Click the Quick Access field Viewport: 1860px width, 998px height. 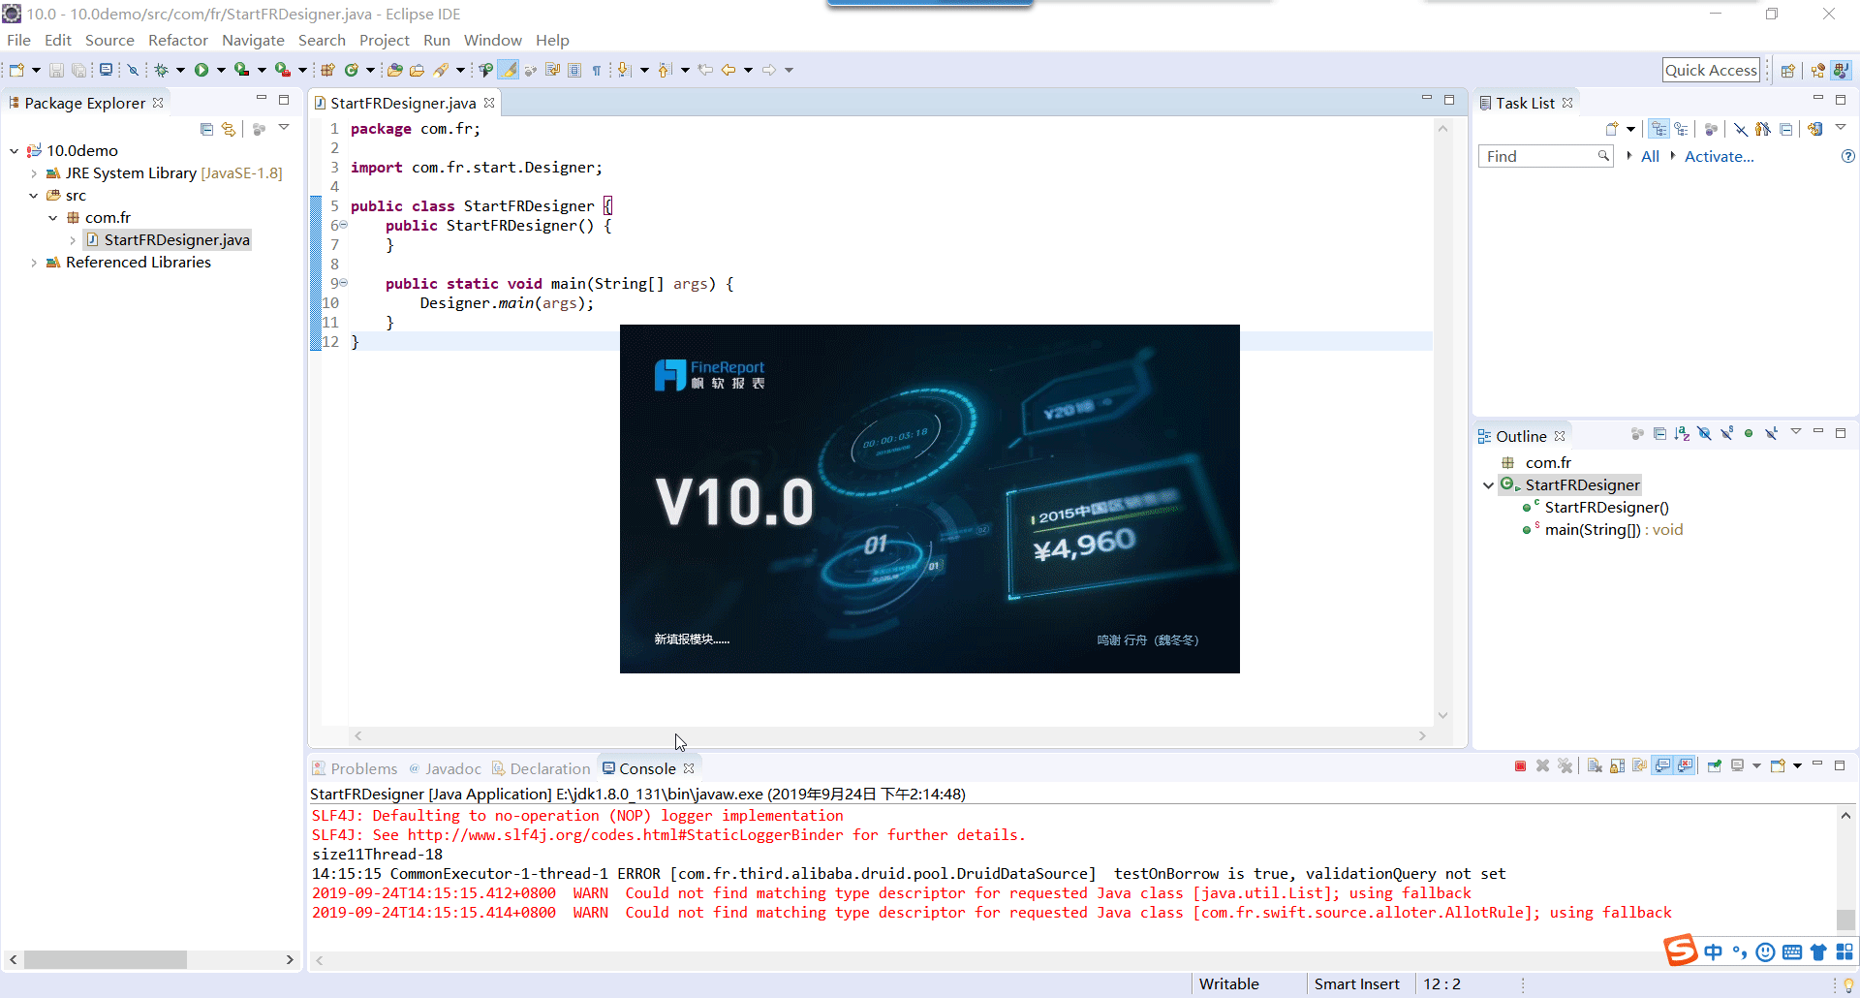[x=1711, y=70]
